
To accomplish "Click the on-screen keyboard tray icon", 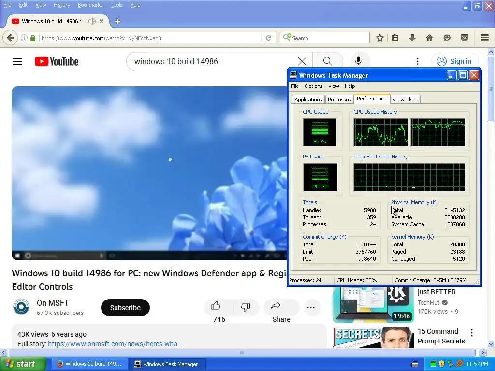I will [415, 364].
